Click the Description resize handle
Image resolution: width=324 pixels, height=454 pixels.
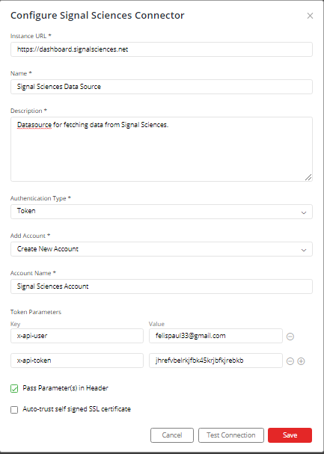[308, 177]
